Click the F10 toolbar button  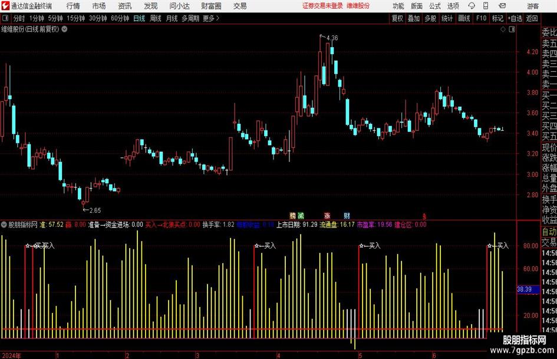click(482, 18)
